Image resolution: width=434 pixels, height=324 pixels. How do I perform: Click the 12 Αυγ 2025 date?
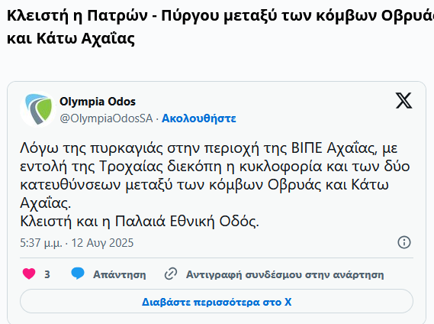click(x=102, y=243)
